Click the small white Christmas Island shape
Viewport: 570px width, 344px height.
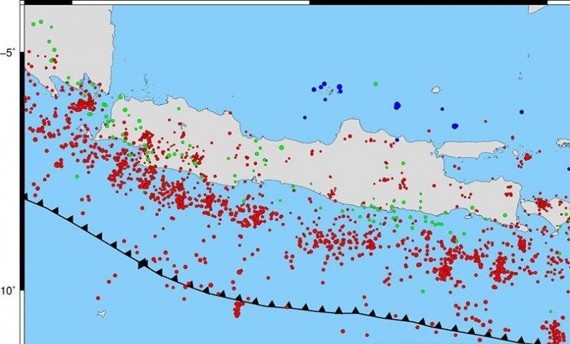[102, 313]
